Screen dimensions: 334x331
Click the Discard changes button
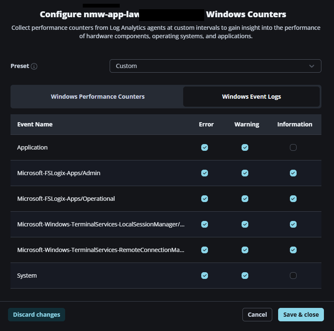(37, 315)
